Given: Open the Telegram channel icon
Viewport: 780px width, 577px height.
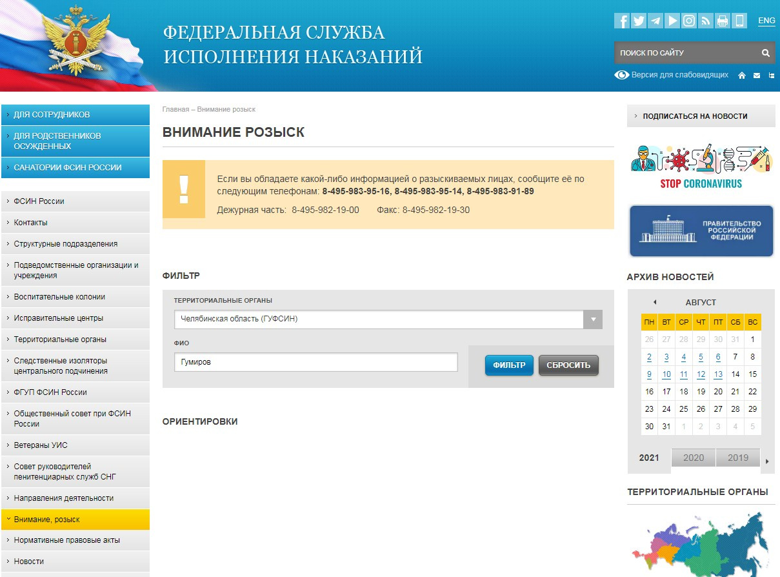Looking at the screenshot, I should [x=655, y=21].
